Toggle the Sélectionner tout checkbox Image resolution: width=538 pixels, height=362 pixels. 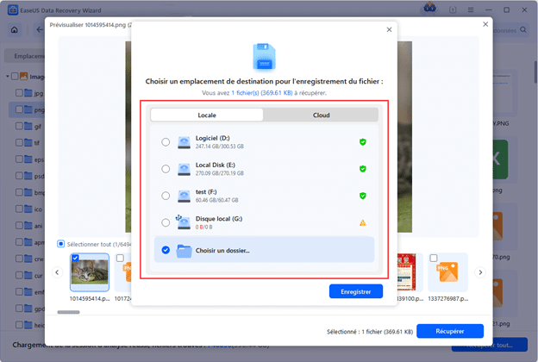click(60, 244)
